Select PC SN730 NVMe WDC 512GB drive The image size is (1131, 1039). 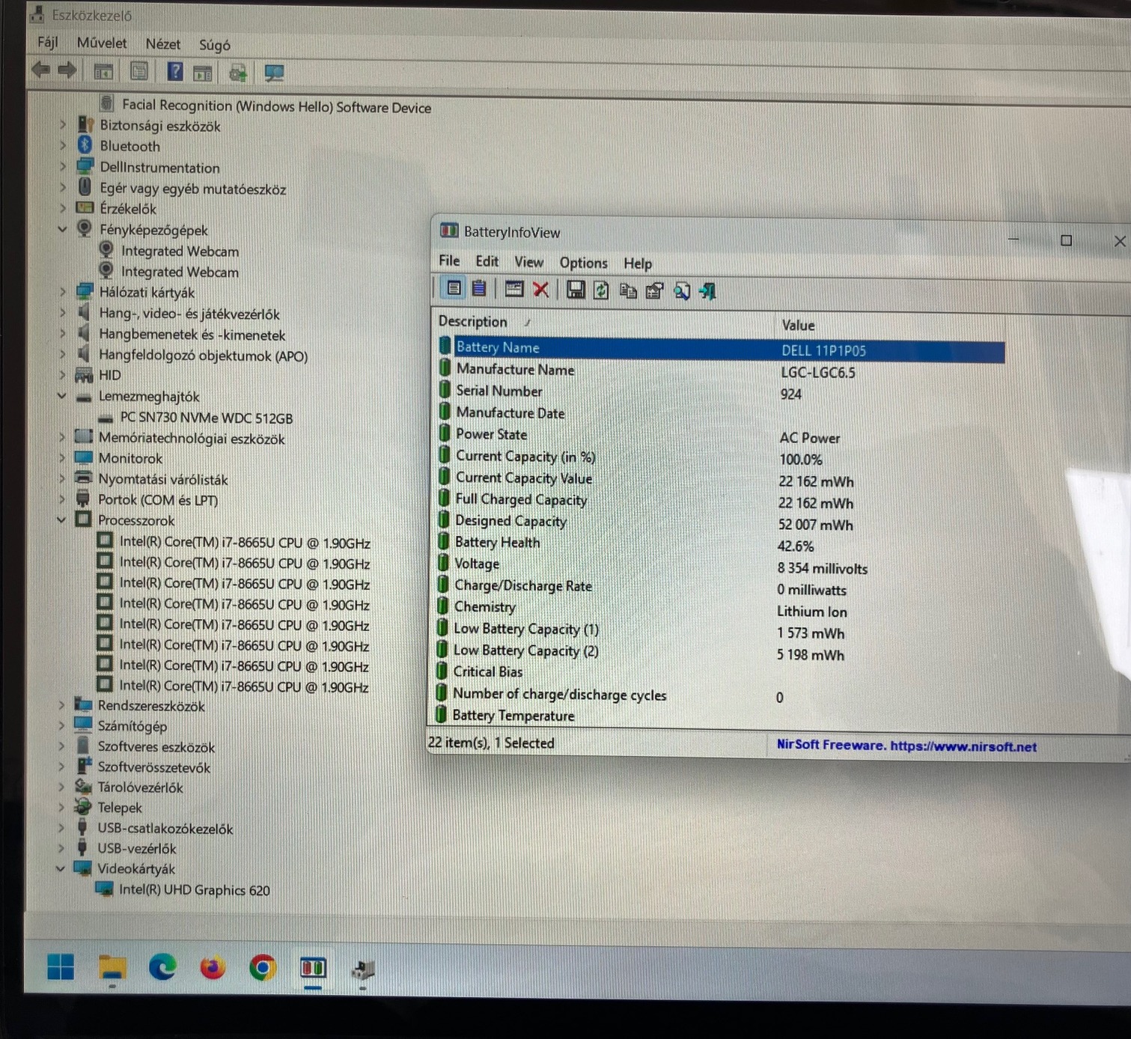pyautogui.click(x=207, y=418)
